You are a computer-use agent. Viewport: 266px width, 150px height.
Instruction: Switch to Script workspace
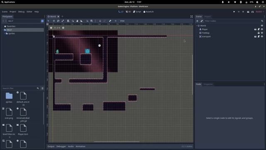pyautogui.click(x=137, y=12)
